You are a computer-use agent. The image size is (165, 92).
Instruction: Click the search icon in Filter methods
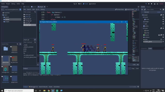35,42
